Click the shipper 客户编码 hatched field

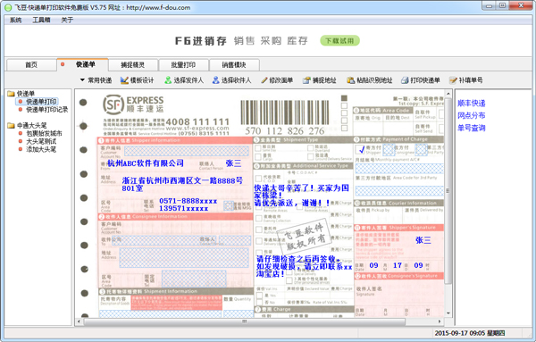point(187,151)
